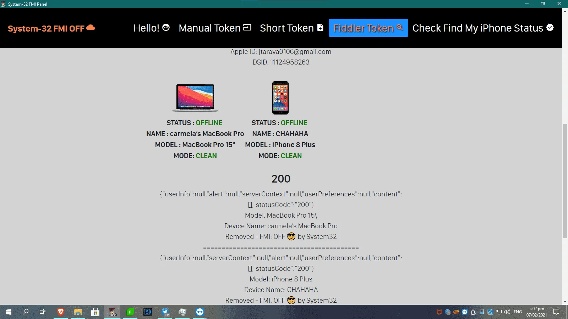Open the Hello! menu item
The height and width of the screenshot is (319, 568).
coord(152,28)
